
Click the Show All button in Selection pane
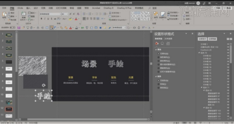[202, 39]
